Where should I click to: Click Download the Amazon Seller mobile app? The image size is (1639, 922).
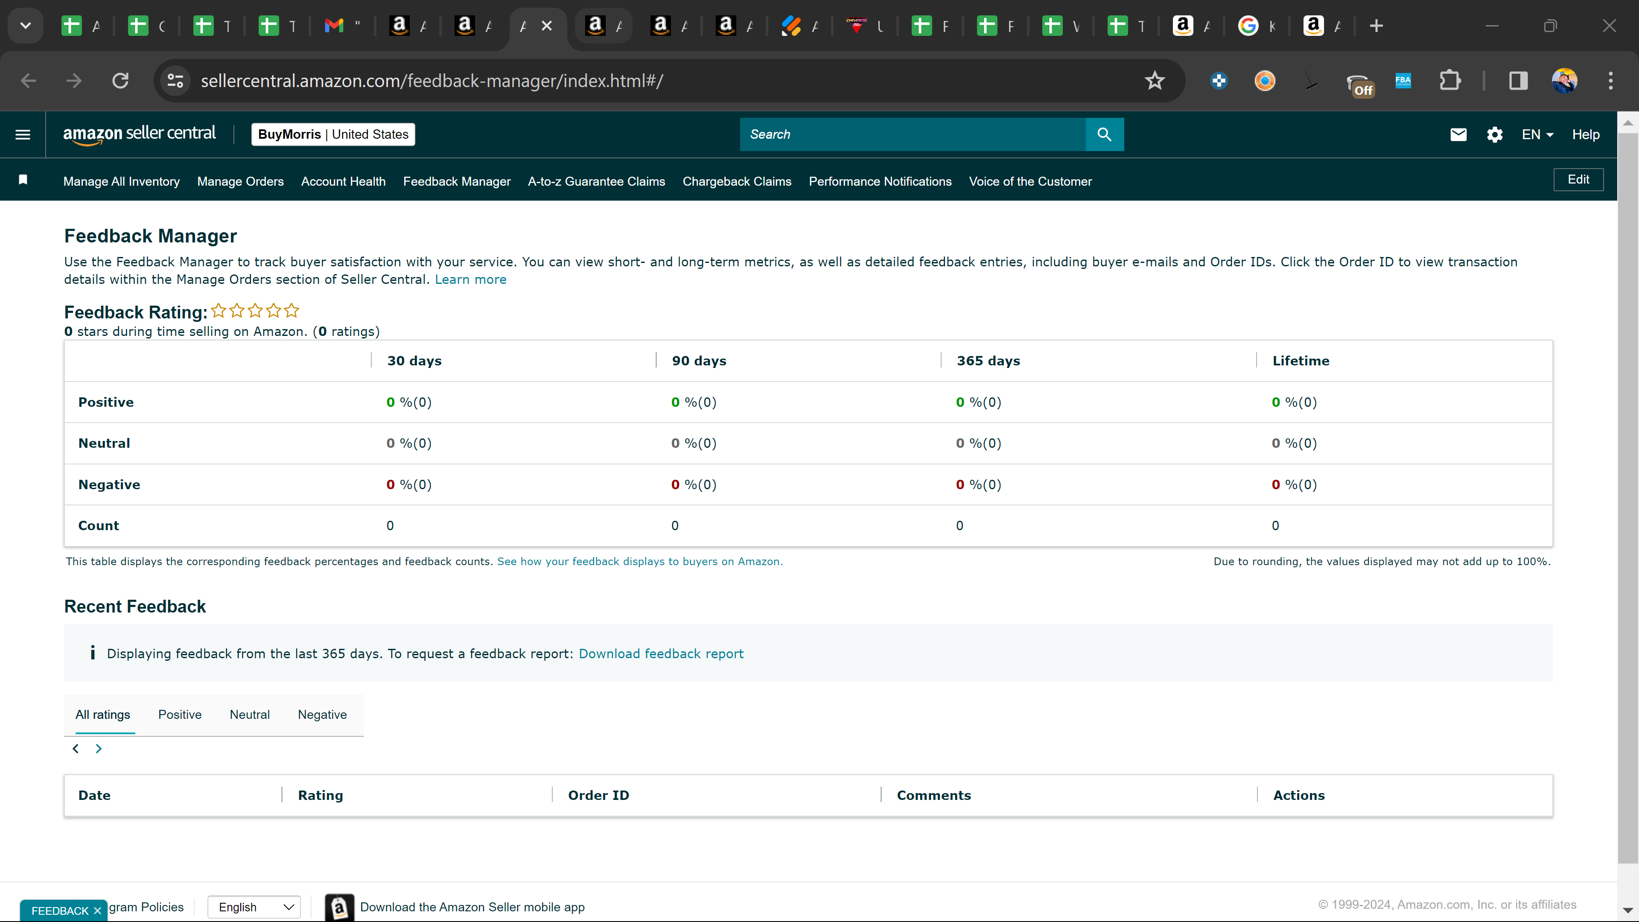tap(472, 907)
